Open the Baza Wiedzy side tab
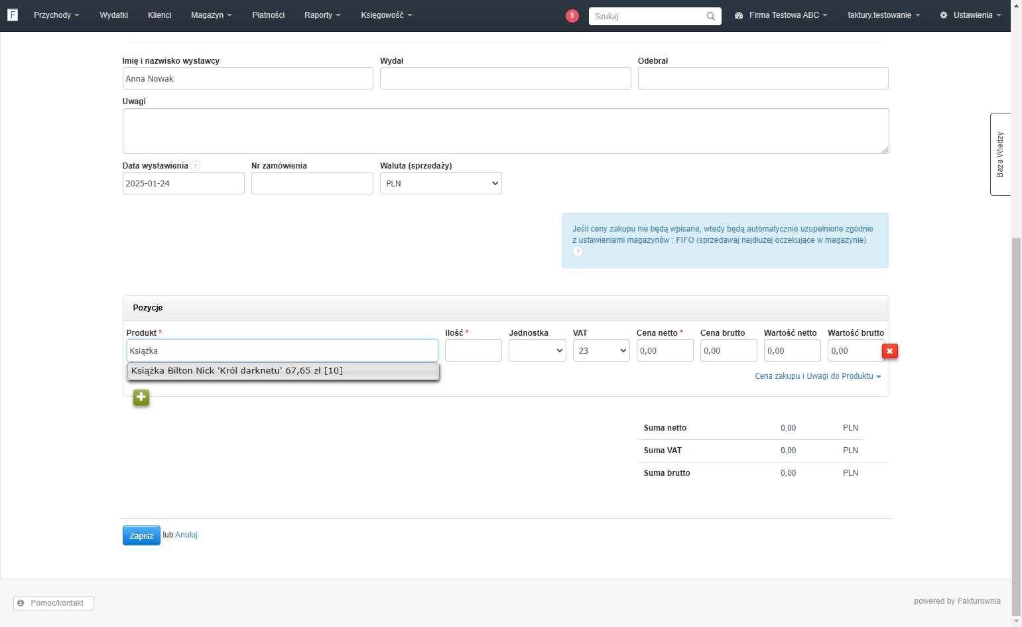1022x627 pixels. 1000,154
